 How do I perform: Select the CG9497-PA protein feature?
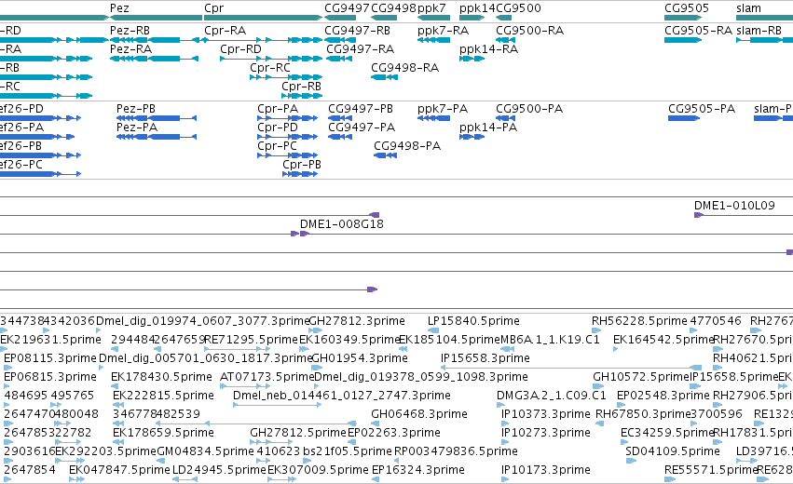pos(340,137)
